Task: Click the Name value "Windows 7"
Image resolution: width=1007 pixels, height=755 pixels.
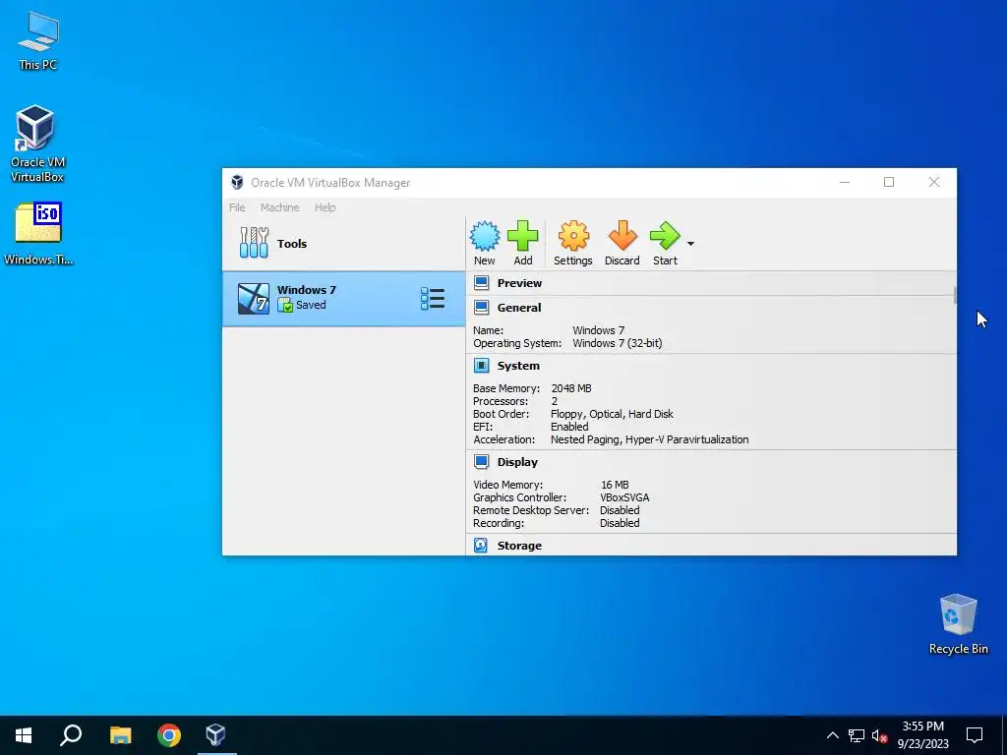Action: point(599,330)
